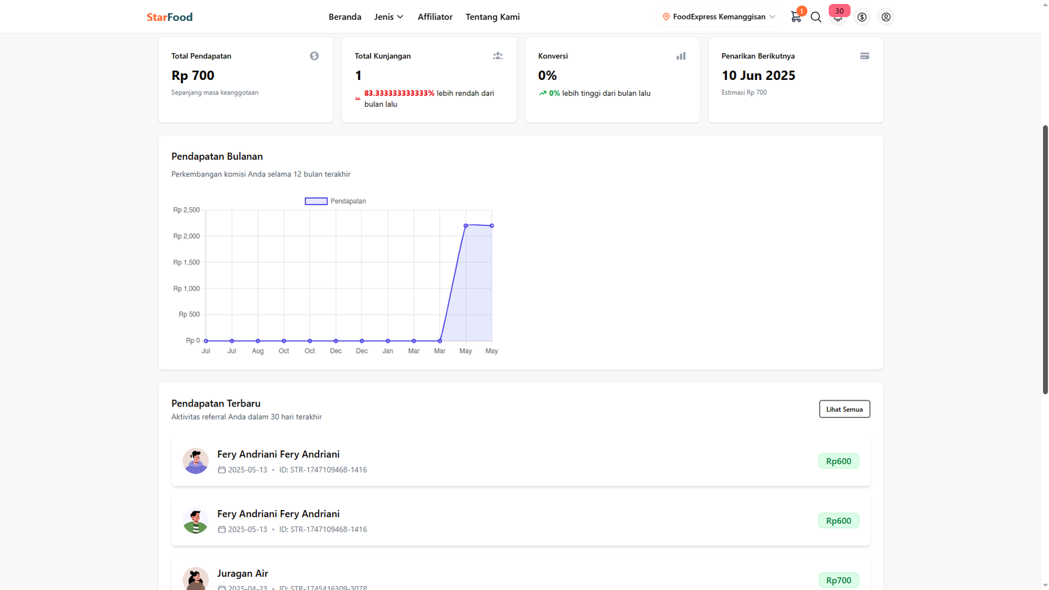Open the user profile icon

click(886, 17)
